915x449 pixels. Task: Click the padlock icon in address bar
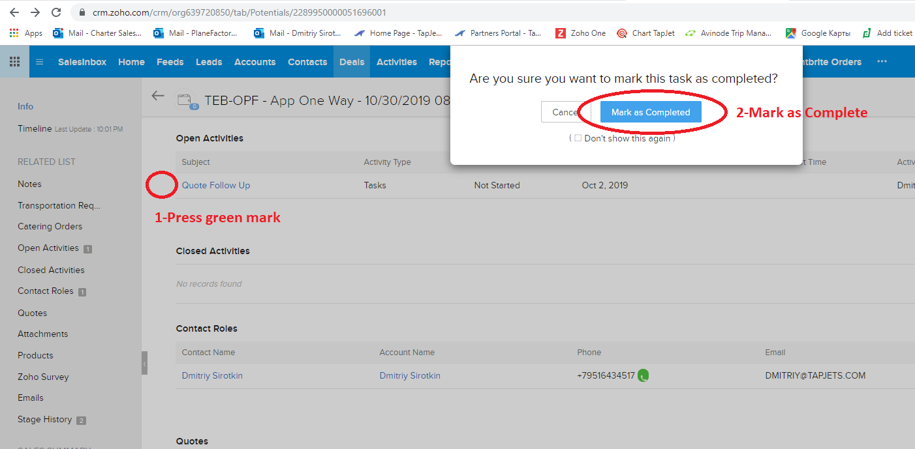tap(82, 12)
